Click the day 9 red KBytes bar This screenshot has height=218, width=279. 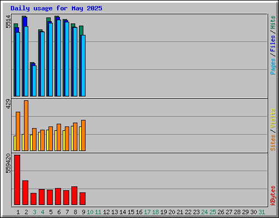click(82, 198)
